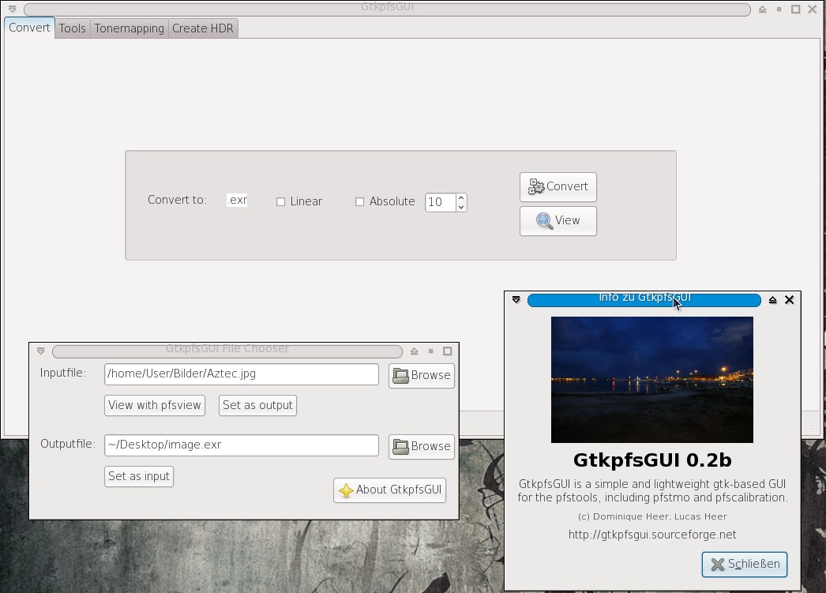Click the GtkpfsGUI File Chooser title bar
Image resolution: width=826 pixels, height=593 pixels.
click(227, 351)
